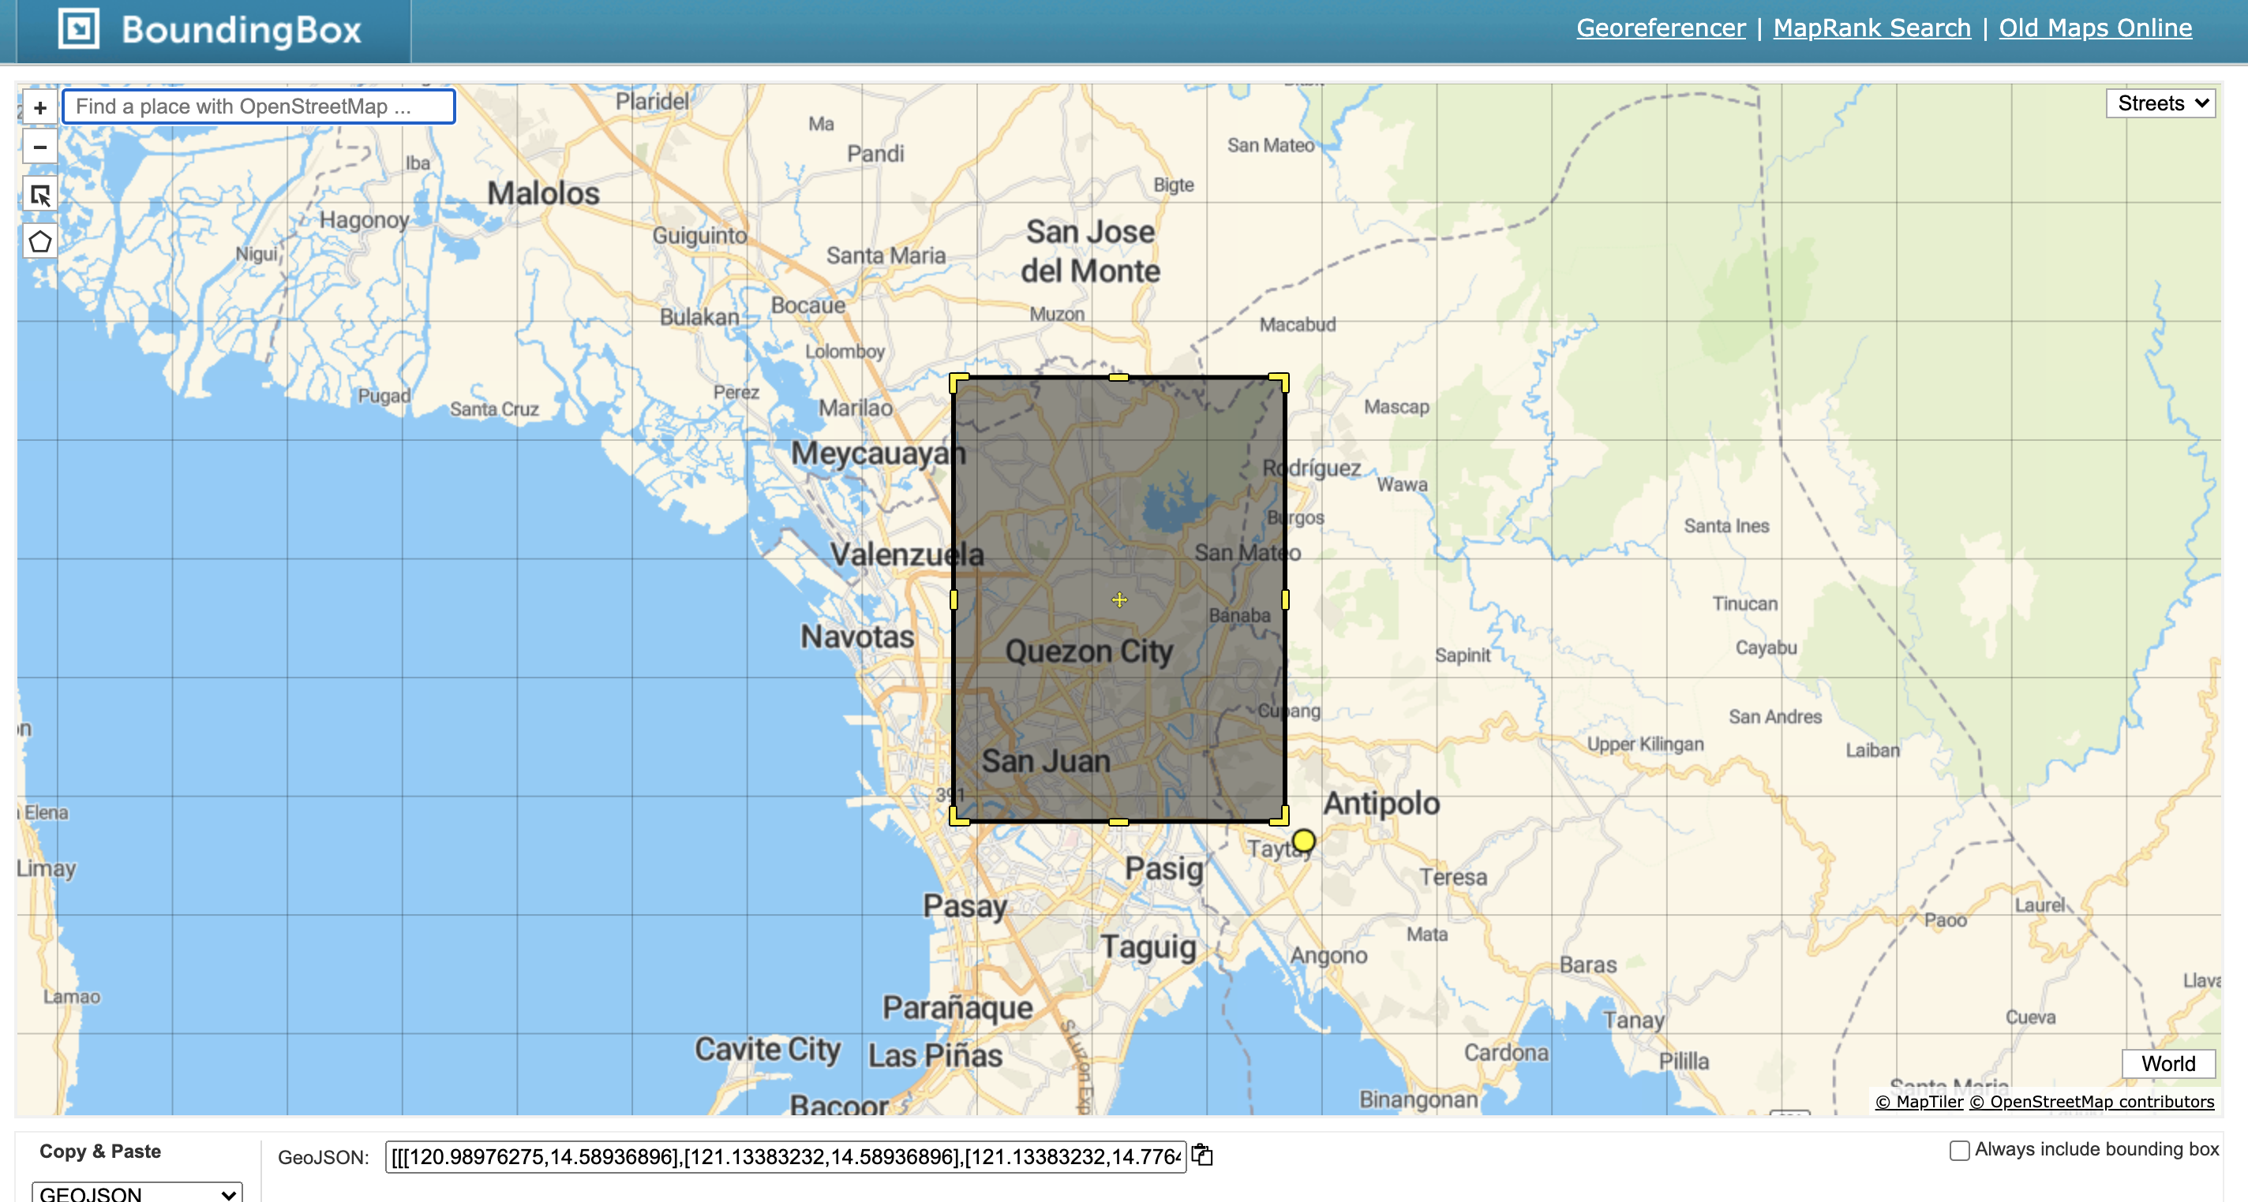This screenshot has height=1202, width=2248.
Task: Click the BoundingBox logo icon
Action: (79, 28)
